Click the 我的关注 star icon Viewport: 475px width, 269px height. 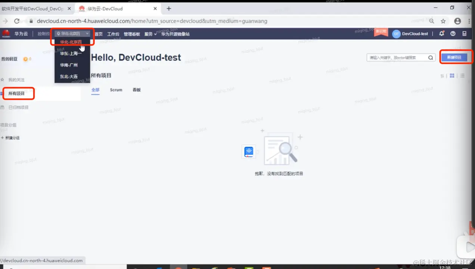coord(3,80)
